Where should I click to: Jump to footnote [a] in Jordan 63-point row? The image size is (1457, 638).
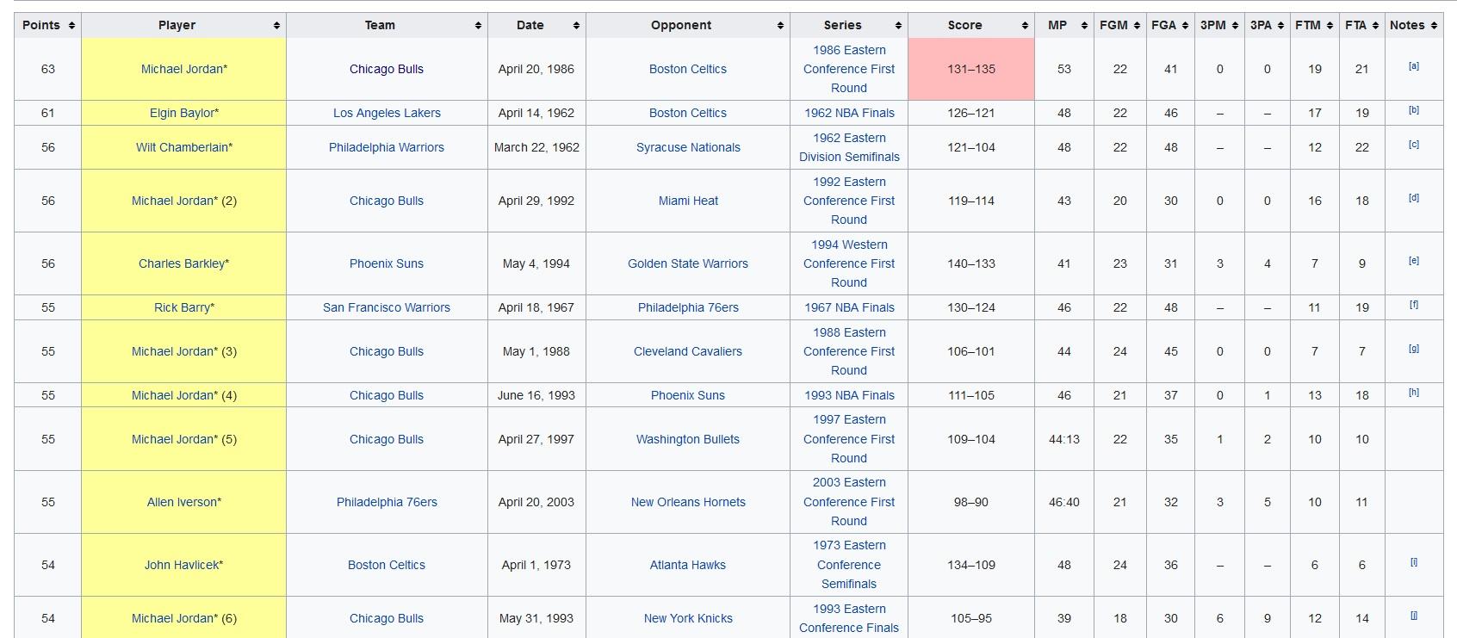[1414, 66]
